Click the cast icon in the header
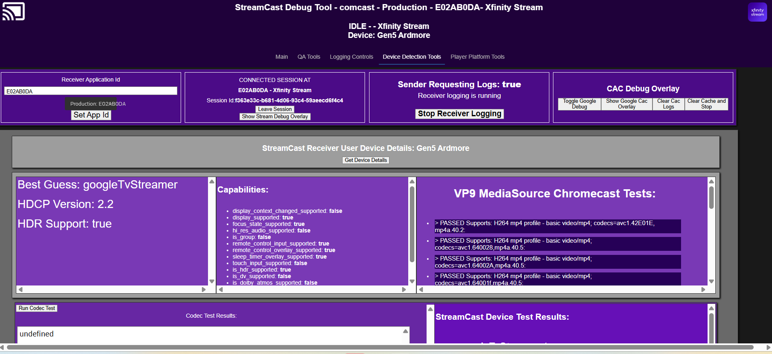This screenshot has width=772, height=354. [13, 11]
